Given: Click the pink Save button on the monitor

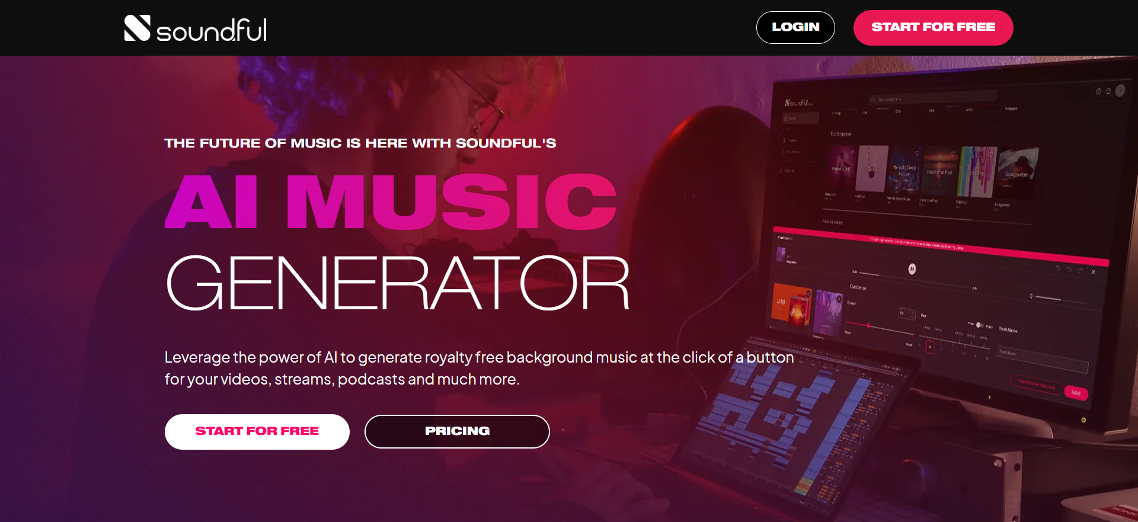Looking at the screenshot, I should click(x=1076, y=393).
